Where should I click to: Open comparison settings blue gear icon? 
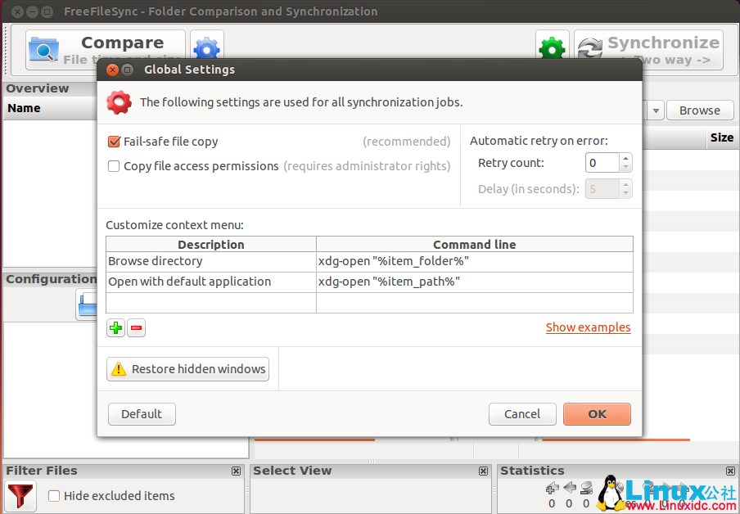click(206, 47)
